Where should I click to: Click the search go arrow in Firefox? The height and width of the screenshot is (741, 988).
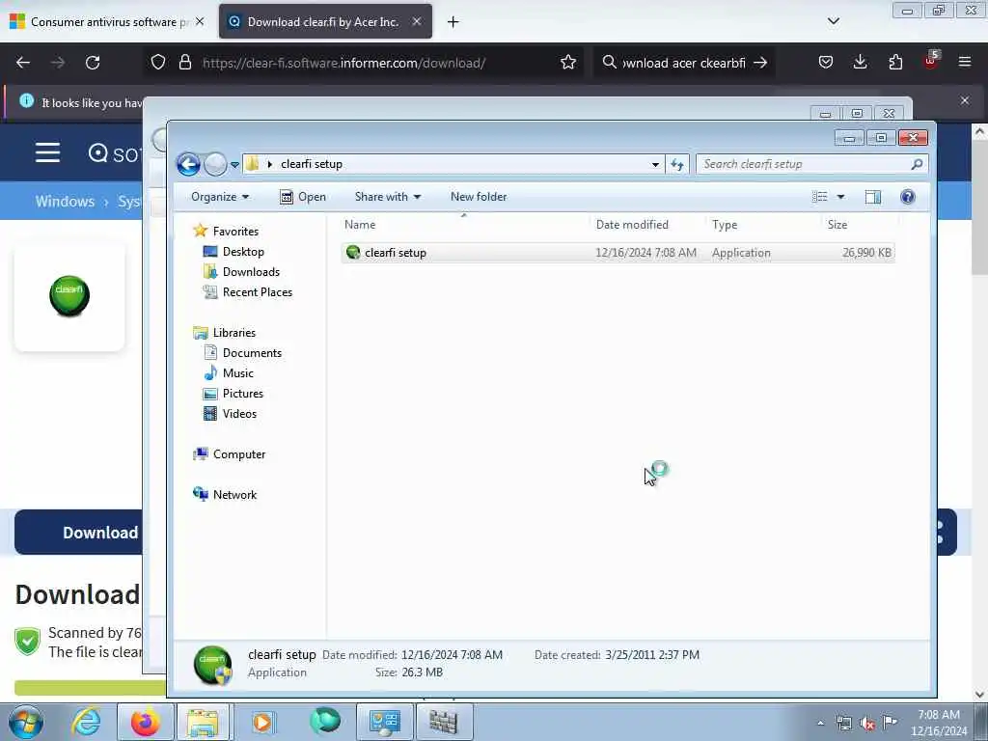click(760, 63)
